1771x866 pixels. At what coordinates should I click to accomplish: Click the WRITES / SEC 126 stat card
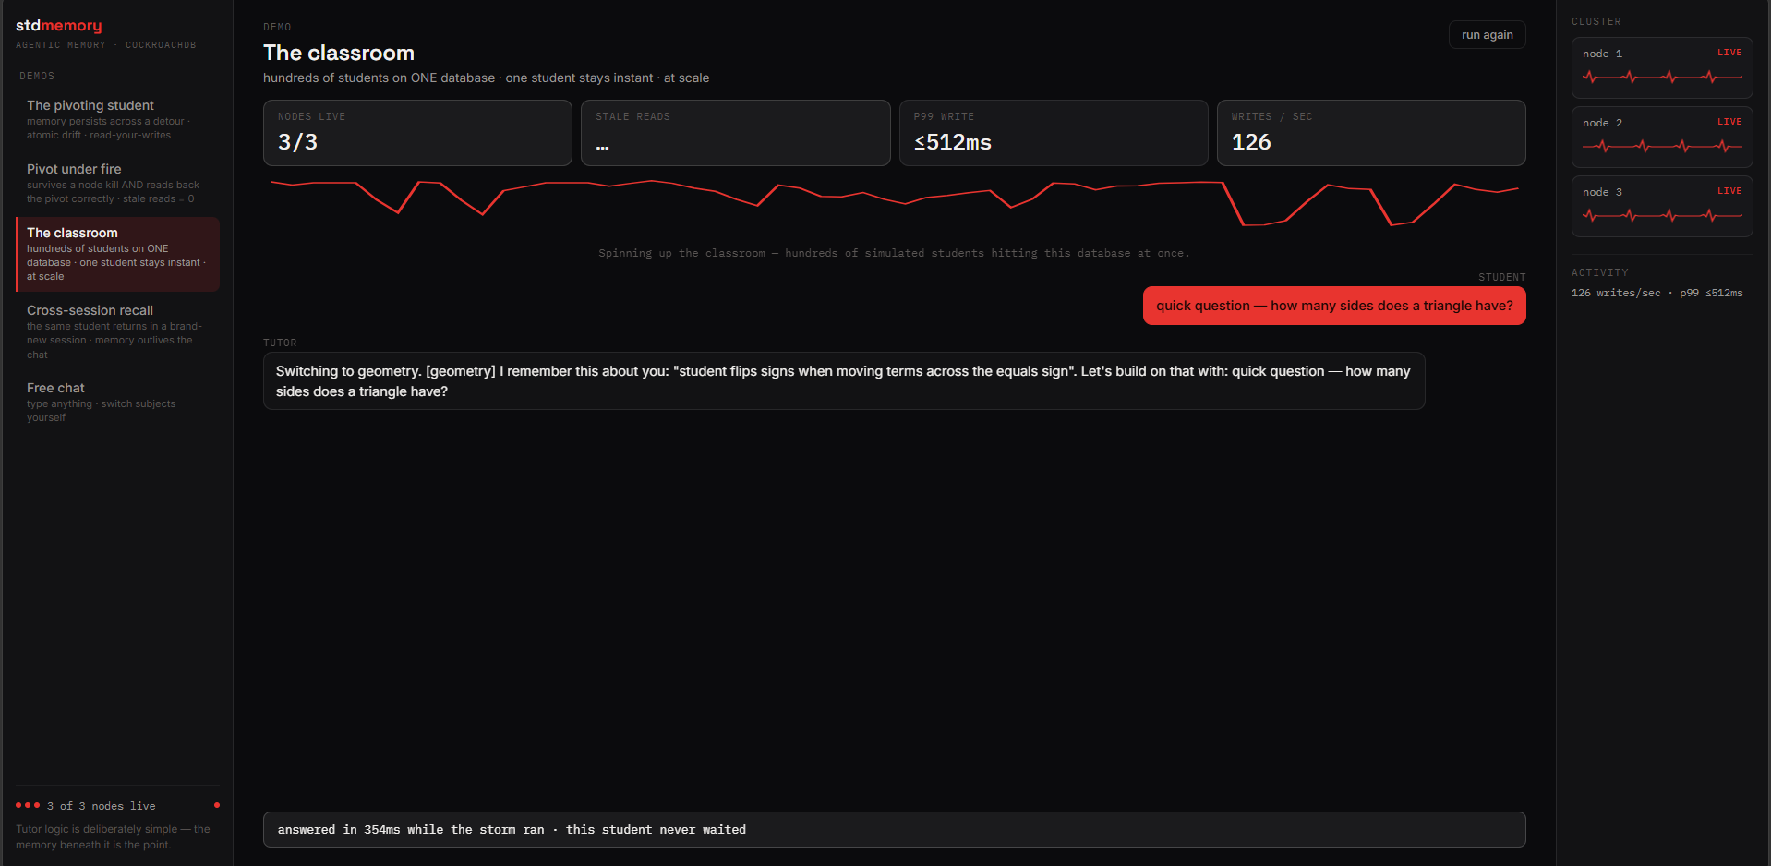tap(1371, 133)
